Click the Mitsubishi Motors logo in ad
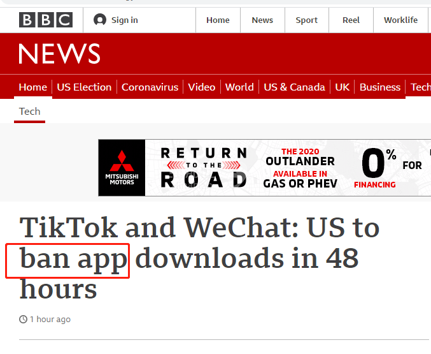This screenshot has height=354, width=431. 122,168
